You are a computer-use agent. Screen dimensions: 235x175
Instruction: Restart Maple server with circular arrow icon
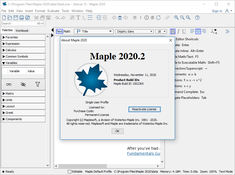[x=158, y=18]
